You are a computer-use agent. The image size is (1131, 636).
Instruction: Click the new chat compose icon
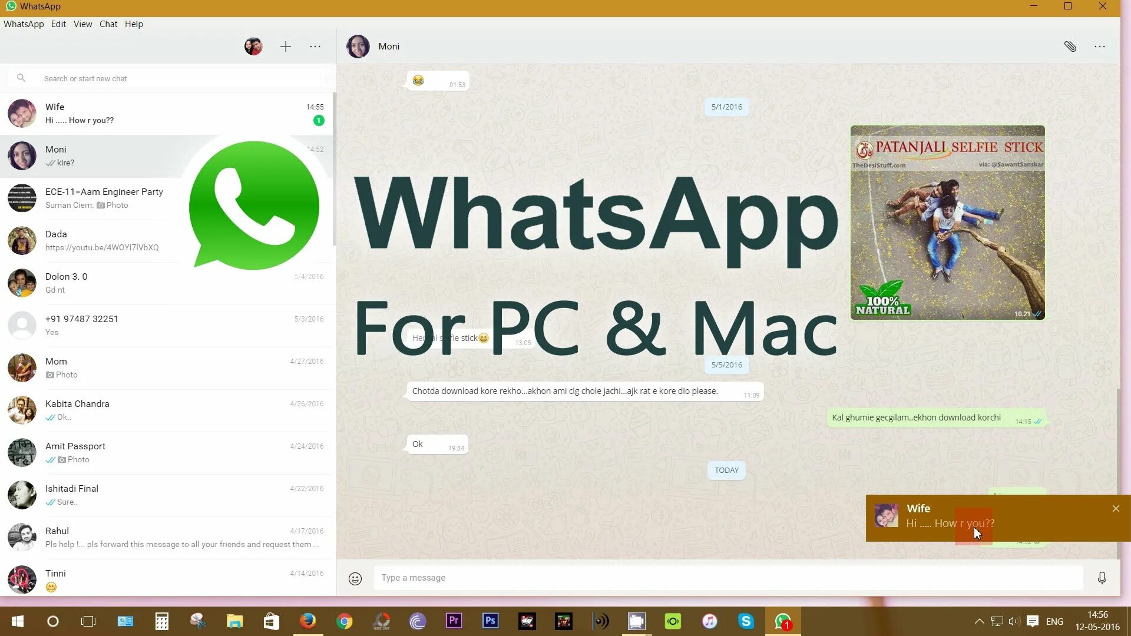(x=286, y=47)
